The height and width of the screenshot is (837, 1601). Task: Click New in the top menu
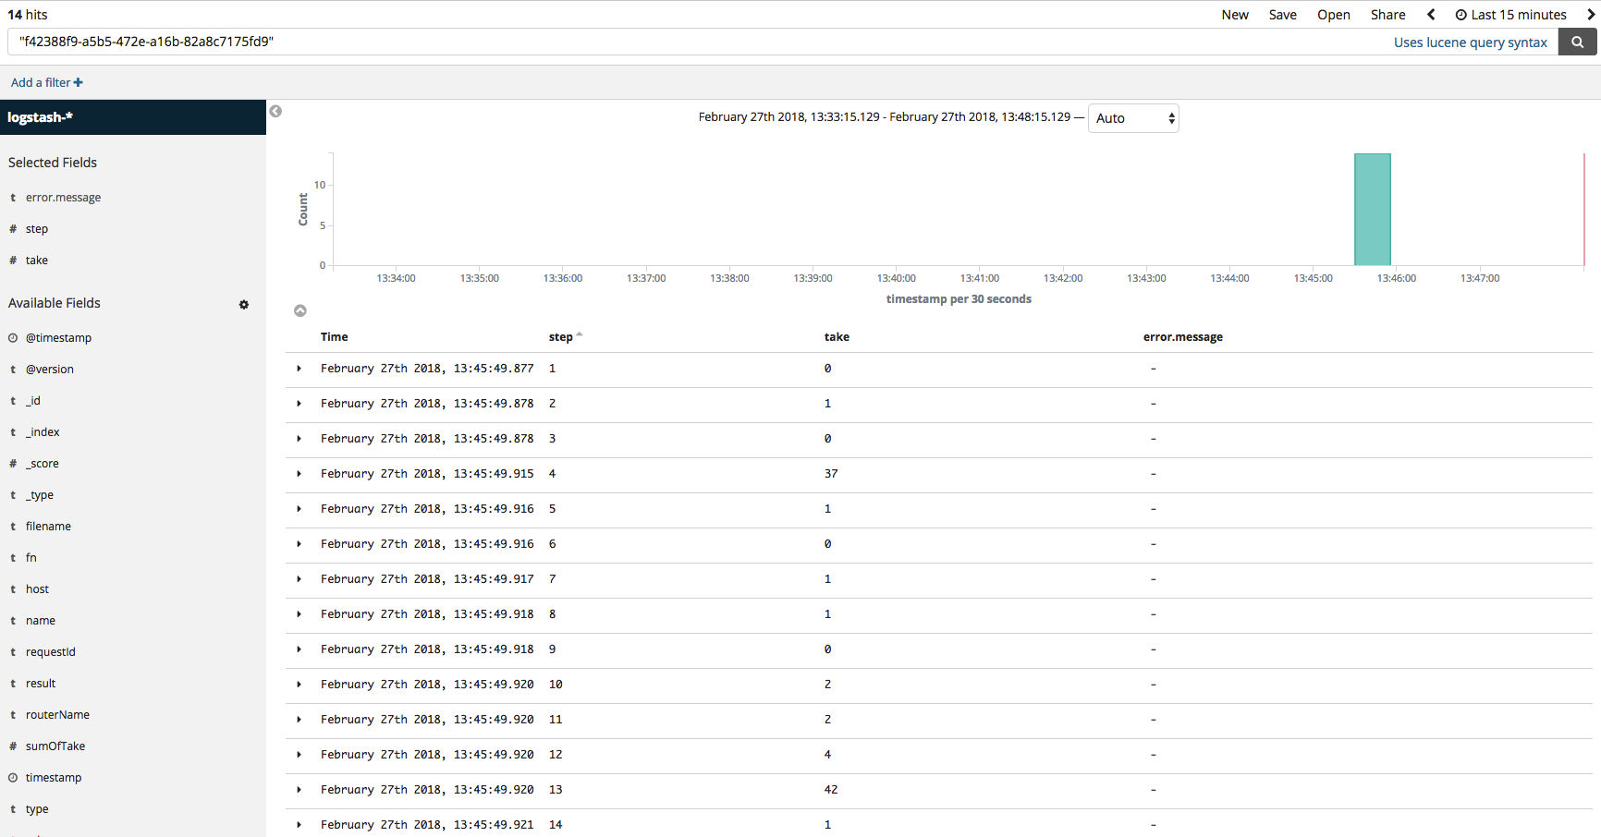pos(1234,15)
